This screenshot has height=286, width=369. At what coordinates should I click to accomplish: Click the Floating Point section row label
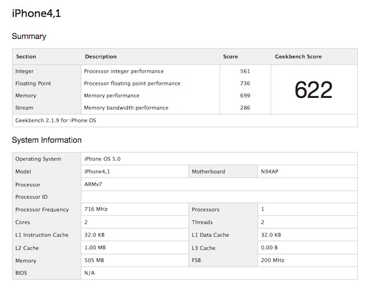point(33,84)
